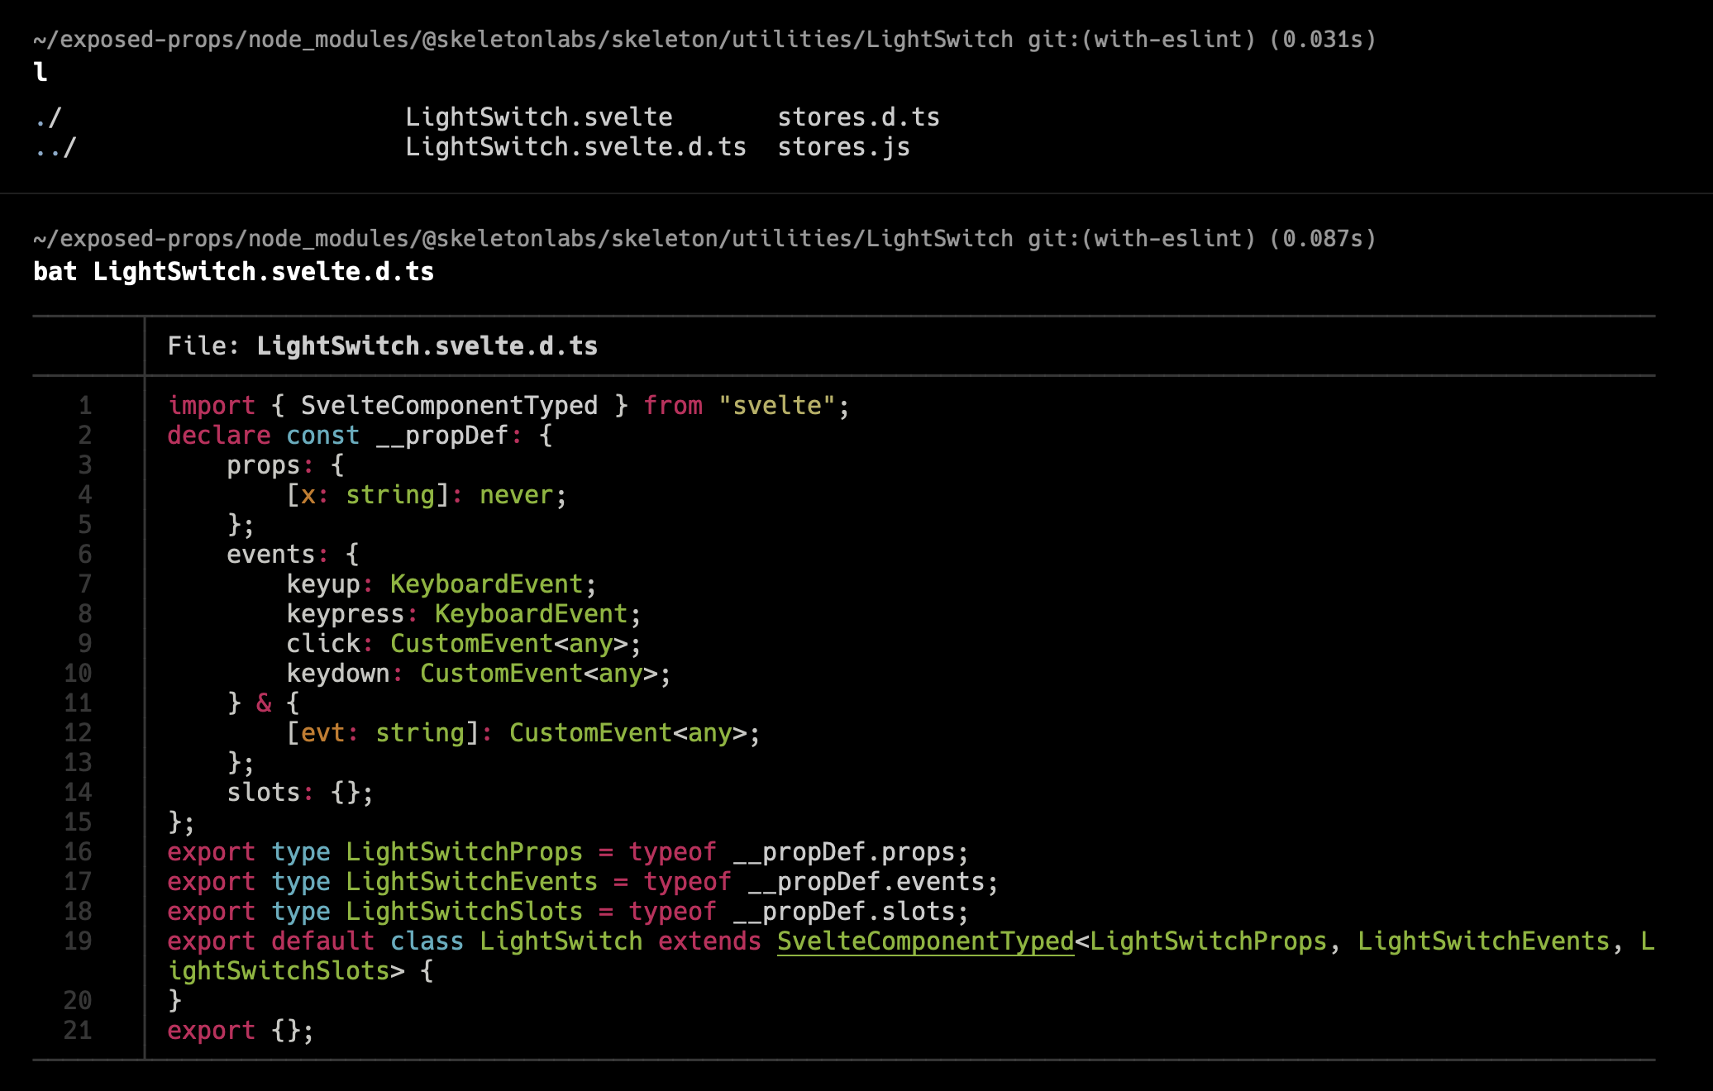Select the LightSwitch.svelte.d.ts file entry
Image resolution: width=1713 pixels, height=1091 pixels.
point(576,146)
